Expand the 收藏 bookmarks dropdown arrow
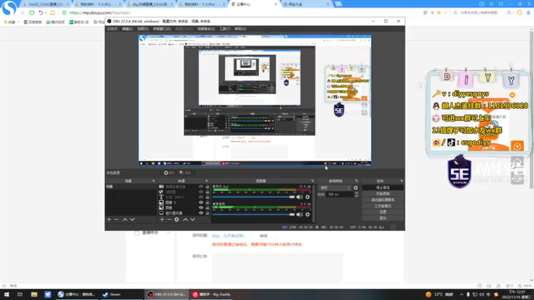Screen dimensions: 534x300 [18, 22]
